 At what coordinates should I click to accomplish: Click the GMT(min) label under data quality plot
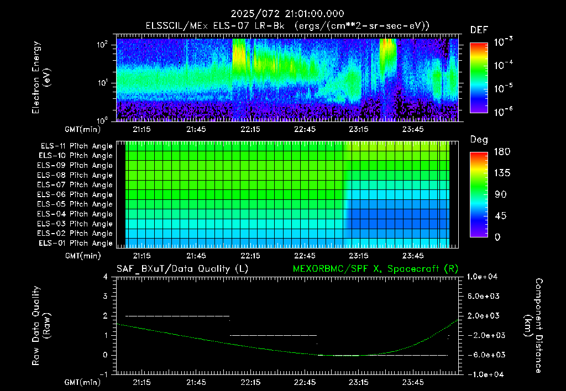[83, 382]
